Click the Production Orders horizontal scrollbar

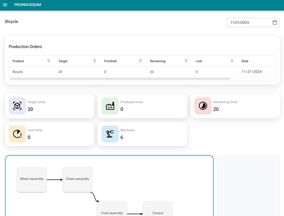click(x=120, y=79)
